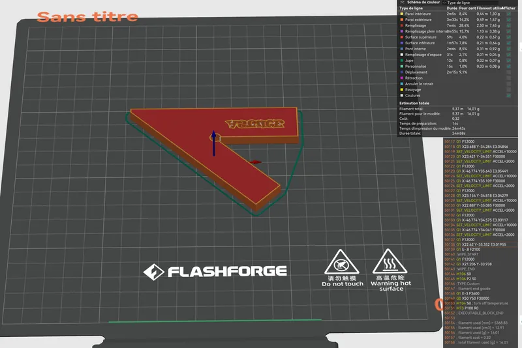
Task: Click the 'Estimation totale' heading
Action: [414, 104]
